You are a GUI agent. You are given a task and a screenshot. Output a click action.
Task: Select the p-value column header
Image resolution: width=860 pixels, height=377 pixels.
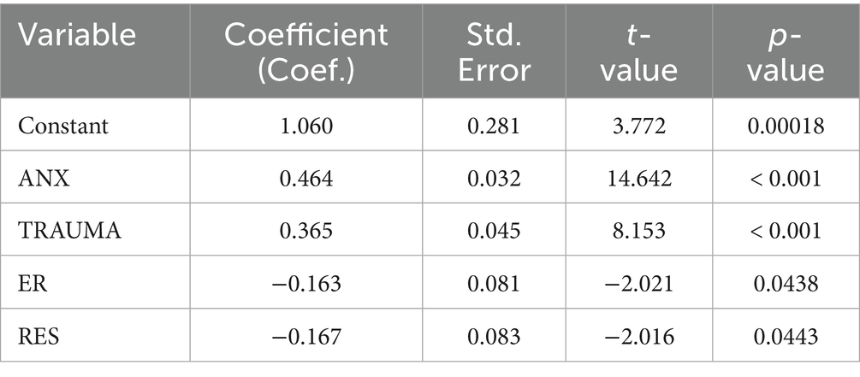click(x=785, y=51)
